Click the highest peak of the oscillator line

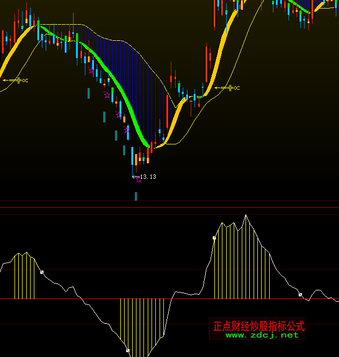pos(246,215)
